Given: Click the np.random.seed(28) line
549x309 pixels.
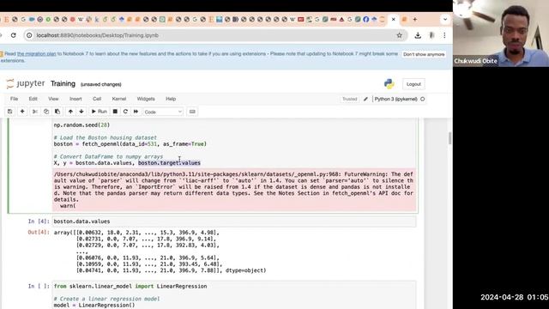Looking at the screenshot, I should (81, 125).
